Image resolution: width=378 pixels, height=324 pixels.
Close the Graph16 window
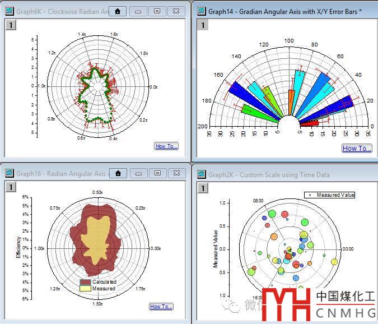coord(177,173)
